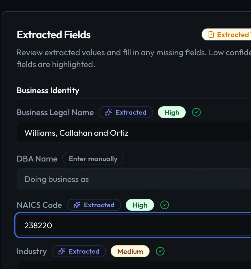
Task: Click the sparkle icon beside Business Legal Name
Action: pyautogui.click(x=109, y=112)
